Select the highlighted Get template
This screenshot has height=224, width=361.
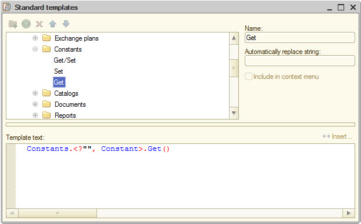59,82
